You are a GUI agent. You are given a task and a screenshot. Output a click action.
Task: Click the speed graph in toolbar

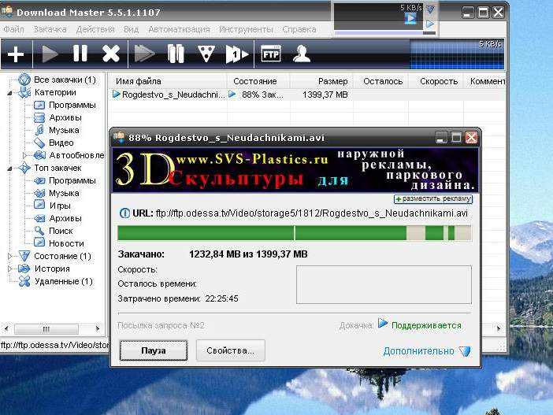[457, 54]
